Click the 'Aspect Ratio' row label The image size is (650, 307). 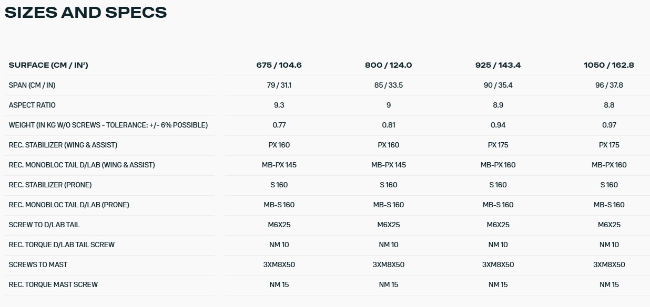pos(32,105)
